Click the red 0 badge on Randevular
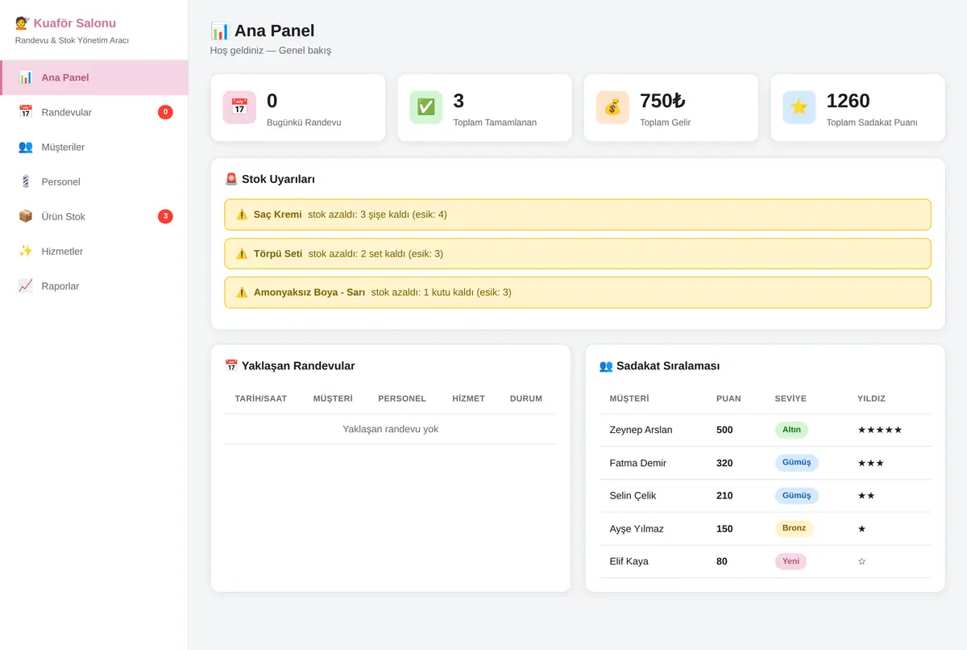The width and height of the screenshot is (967, 650). tap(165, 112)
